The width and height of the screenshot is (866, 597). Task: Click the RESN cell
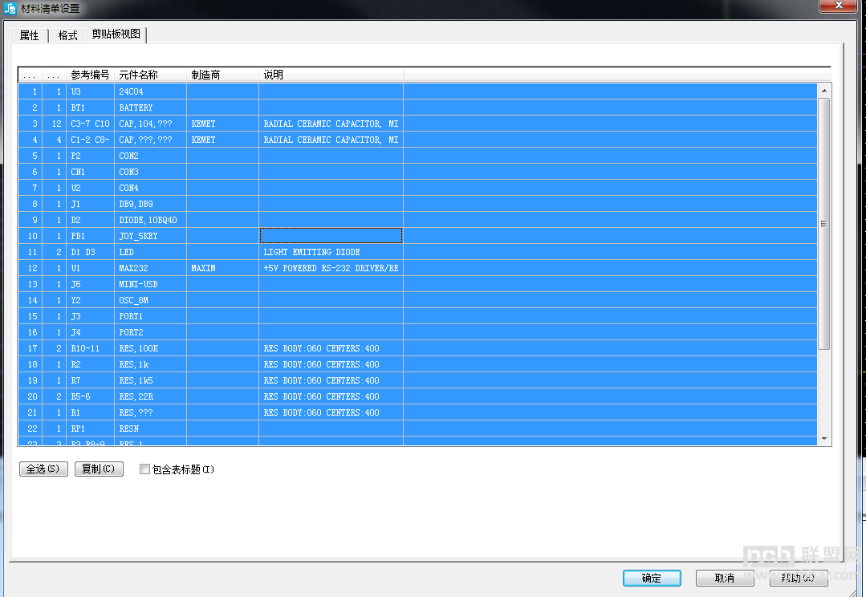[x=150, y=428]
